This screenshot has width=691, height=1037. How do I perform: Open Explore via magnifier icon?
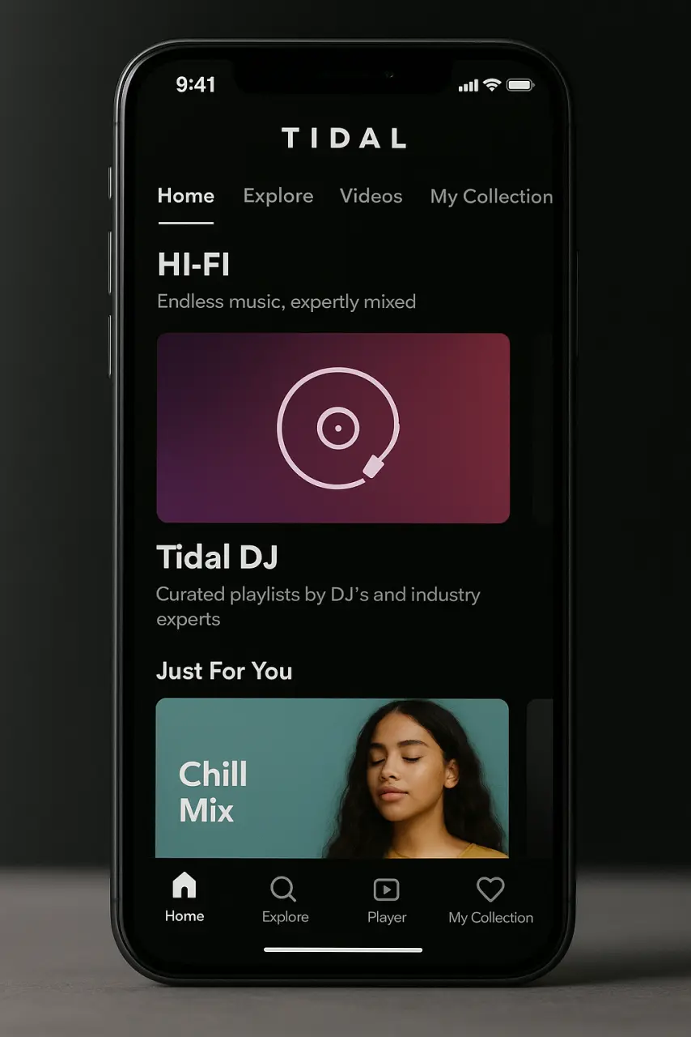click(x=283, y=889)
